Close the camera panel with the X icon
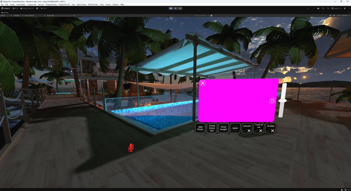 point(202,83)
